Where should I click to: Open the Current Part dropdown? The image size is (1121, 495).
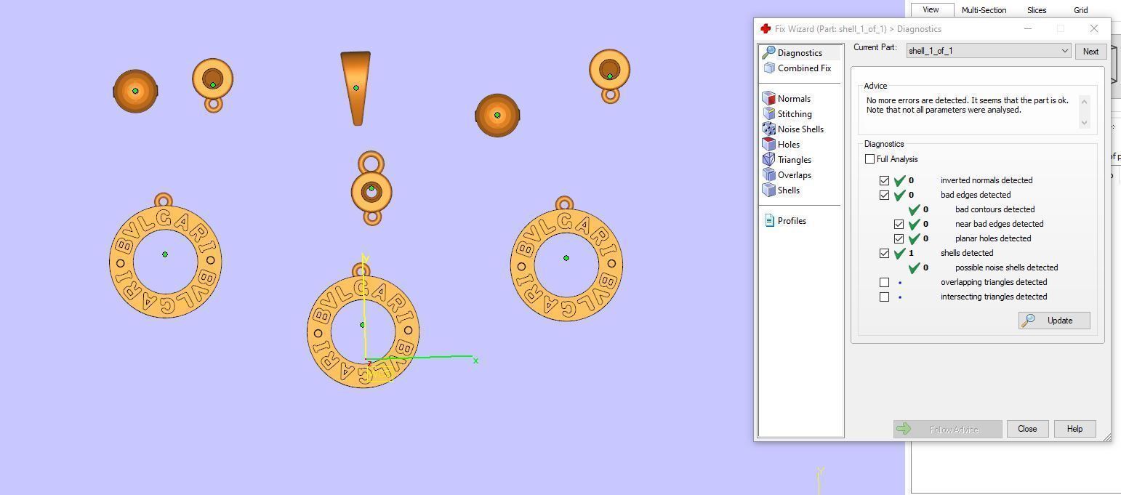pyautogui.click(x=989, y=51)
